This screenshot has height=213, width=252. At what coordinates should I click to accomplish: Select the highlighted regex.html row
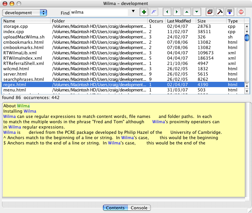pyautogui.click(x=123, y=85)
